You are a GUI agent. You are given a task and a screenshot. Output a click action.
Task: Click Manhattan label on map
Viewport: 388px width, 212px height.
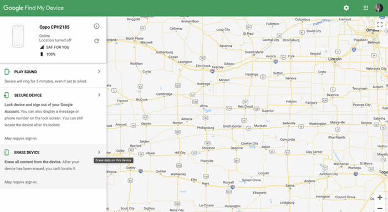click(x=341, y=163)
